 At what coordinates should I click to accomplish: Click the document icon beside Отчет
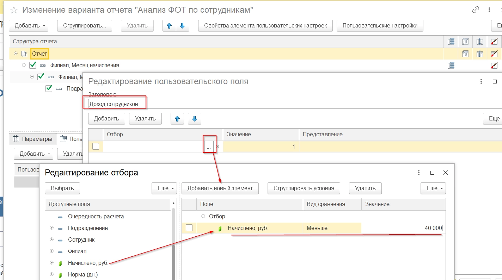pos(24,54)
